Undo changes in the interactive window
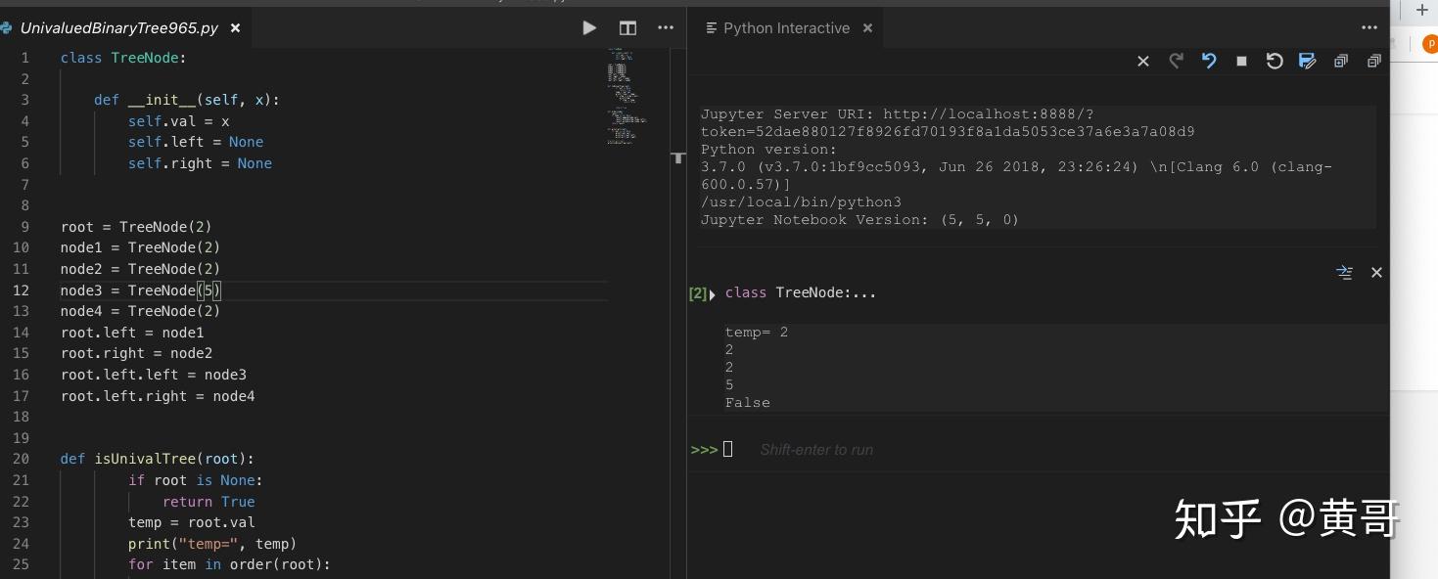This screenshot has height=579, width=1438. (x=1209, y=61)
